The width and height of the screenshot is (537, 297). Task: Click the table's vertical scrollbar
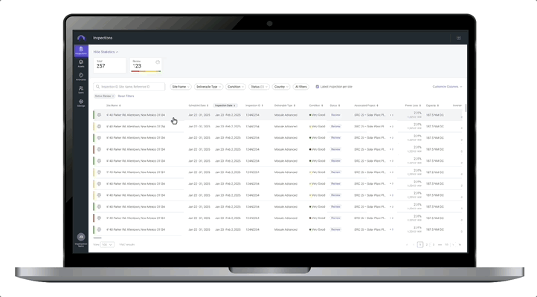pos(466,108)
